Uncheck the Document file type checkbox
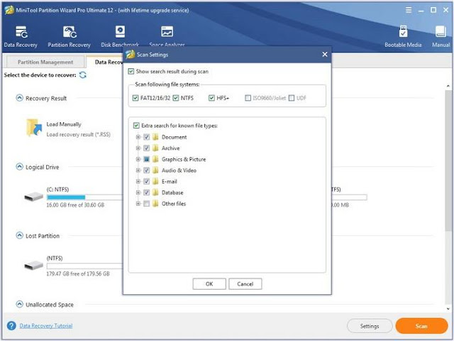 pos(147,137)
